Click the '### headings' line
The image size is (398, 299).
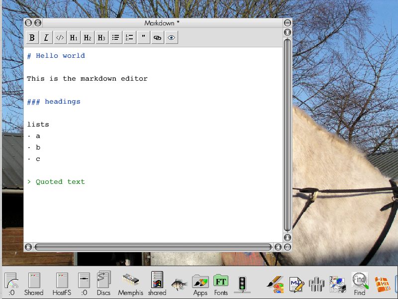coord(54,102)
